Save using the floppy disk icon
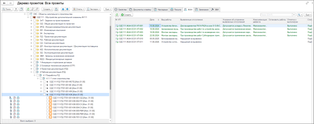The image size is (314, 124). tap(56, 9)
